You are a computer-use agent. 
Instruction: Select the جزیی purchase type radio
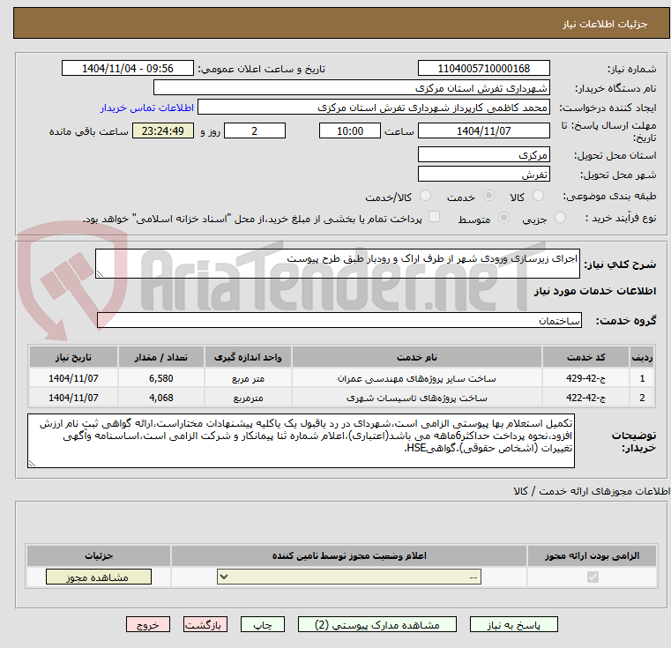coord(560,218)
